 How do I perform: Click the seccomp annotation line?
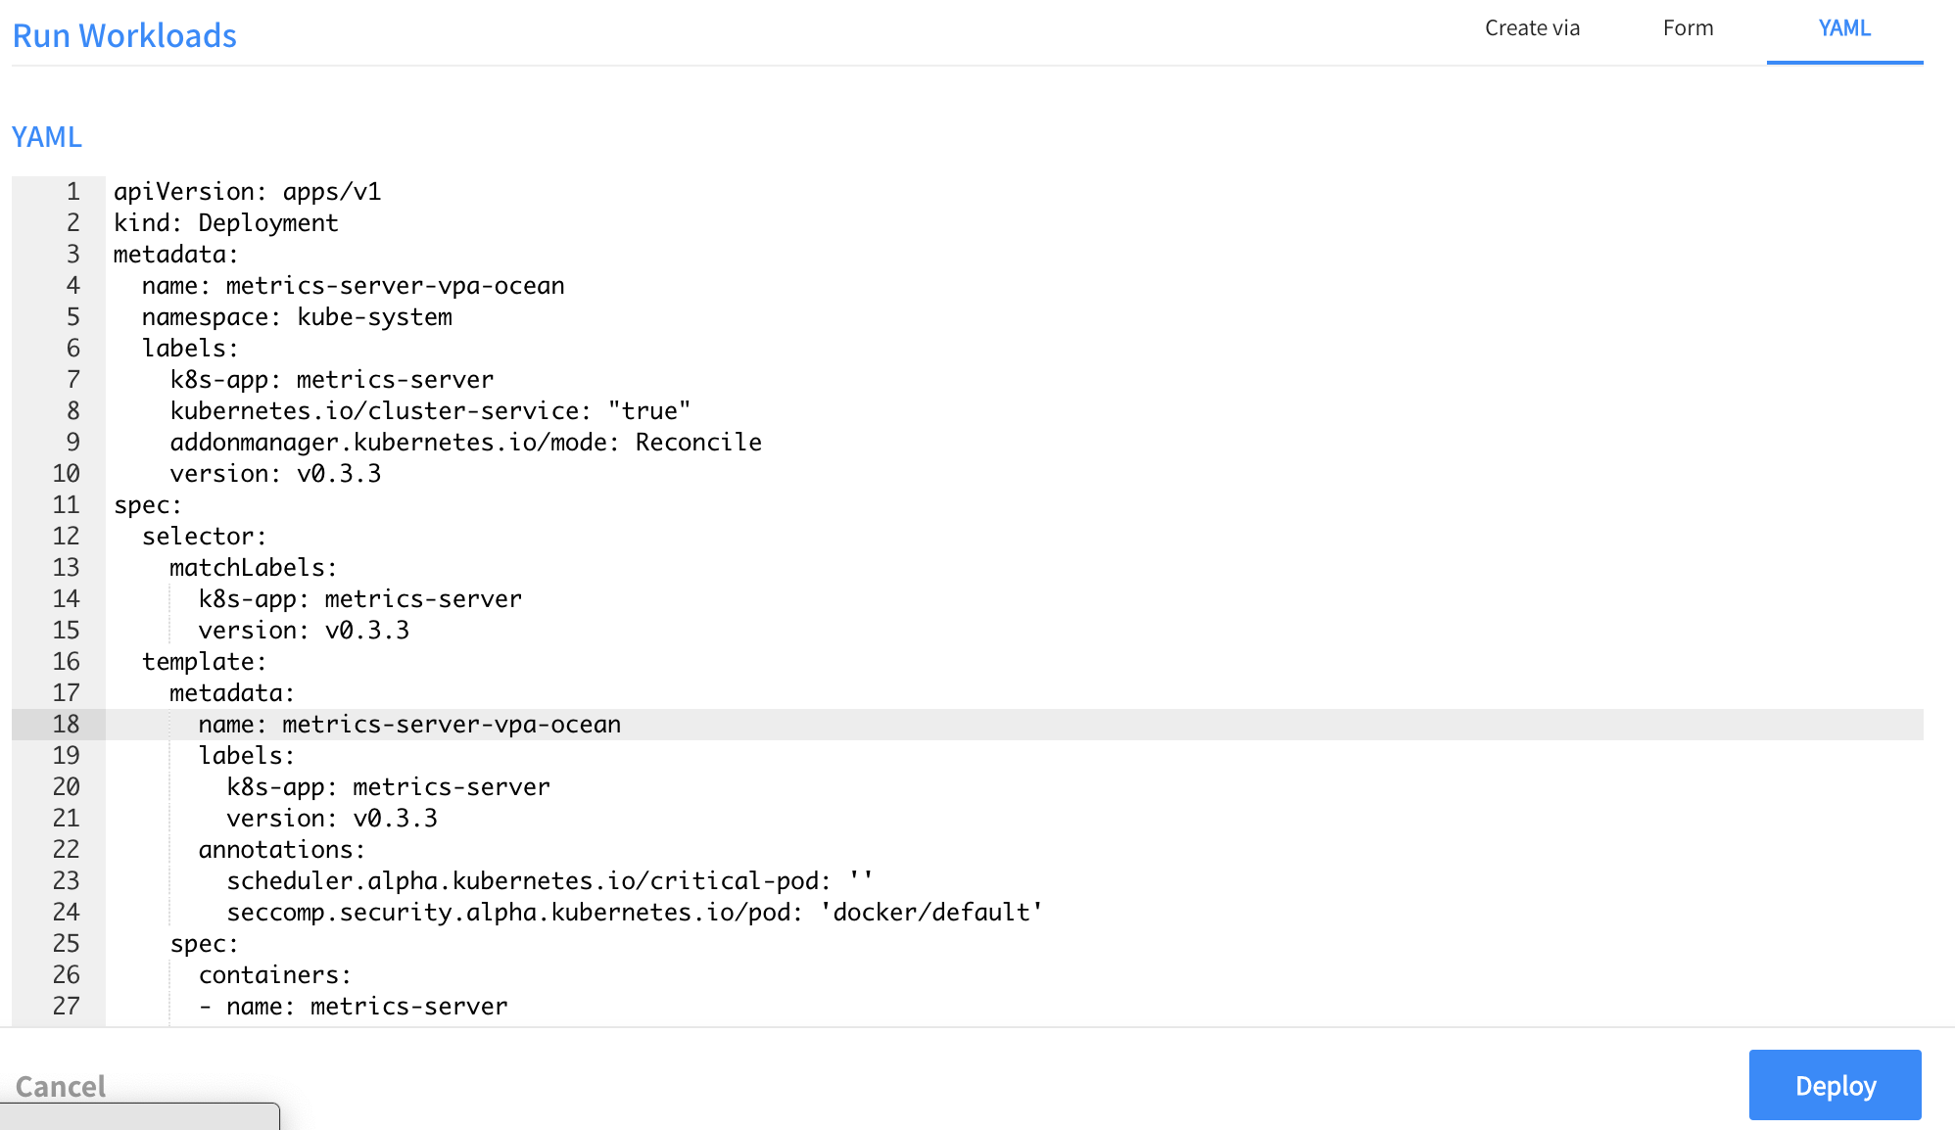pos(634,913)
